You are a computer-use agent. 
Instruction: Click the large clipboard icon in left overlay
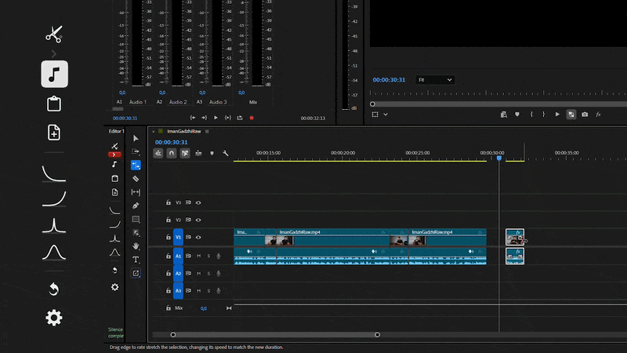[54, 104]
